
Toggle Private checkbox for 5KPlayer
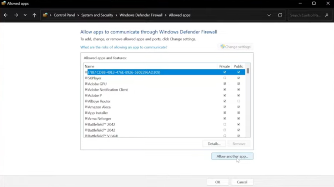(225, 78)
